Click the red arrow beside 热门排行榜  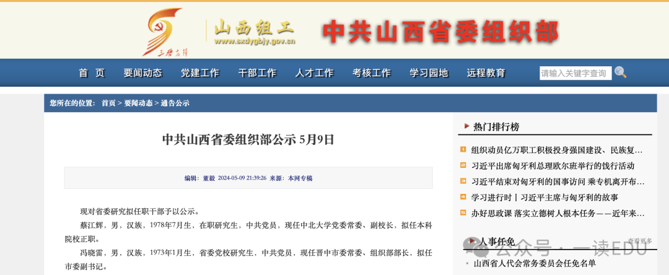coord(467,126)
